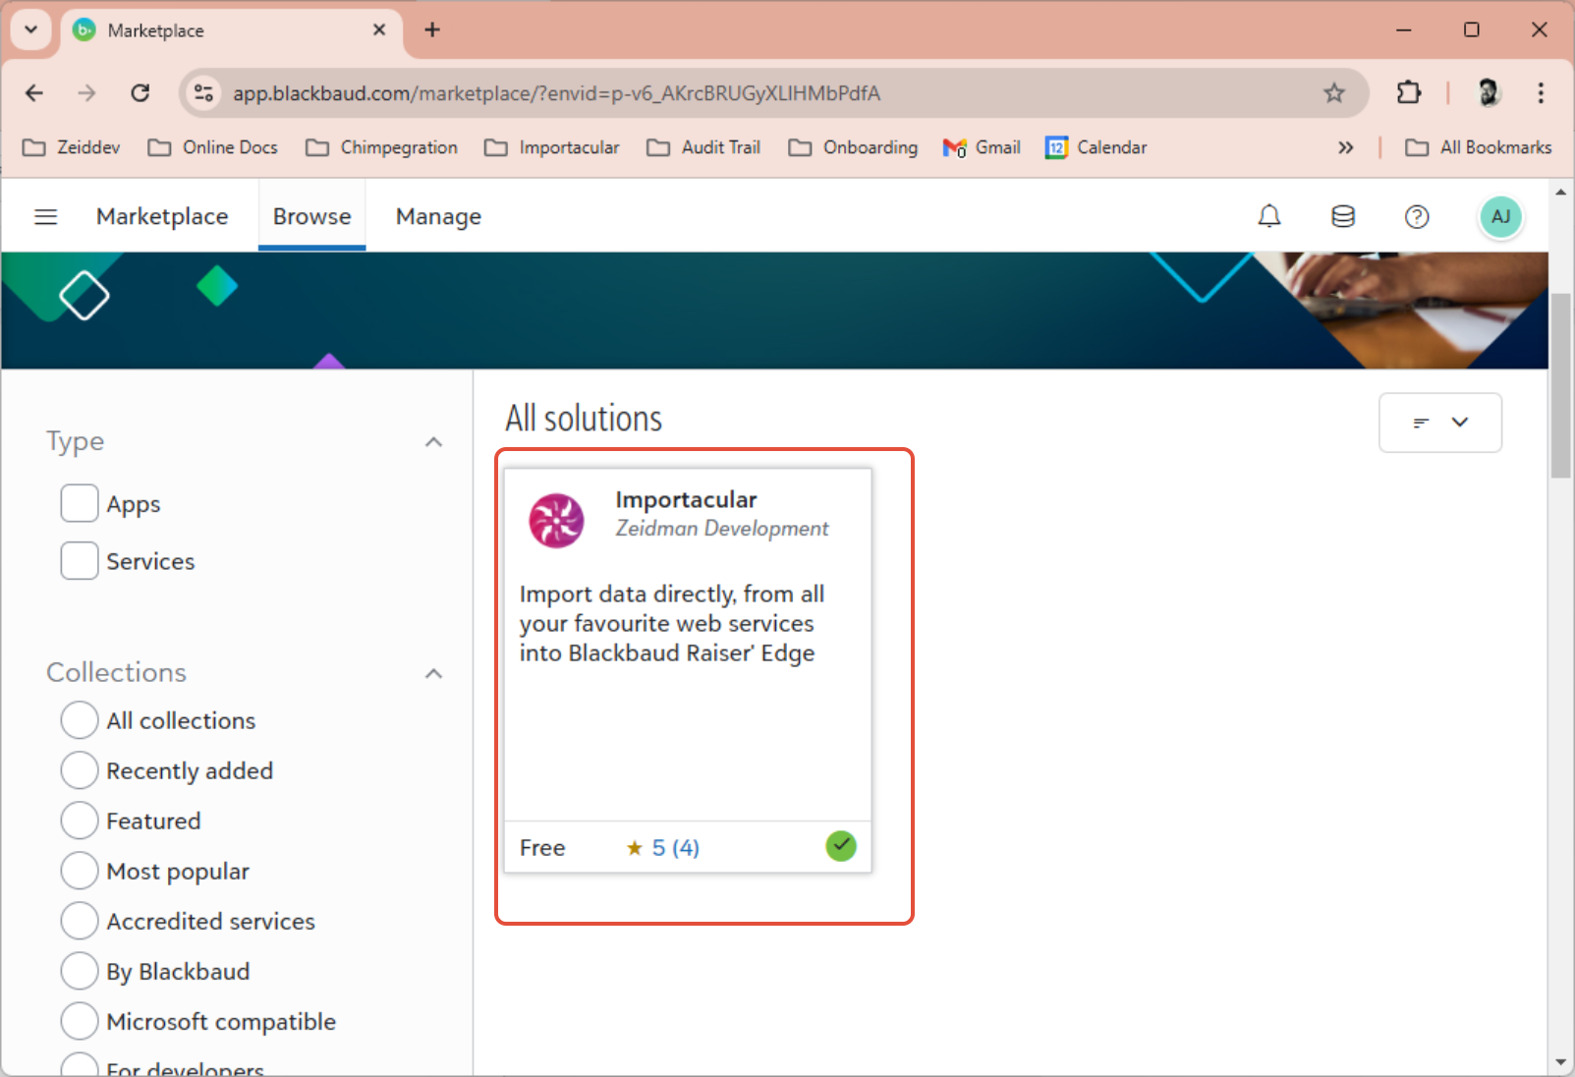Go back in browser history
Screen dimensions: 1575x1077
pos(34,93)
